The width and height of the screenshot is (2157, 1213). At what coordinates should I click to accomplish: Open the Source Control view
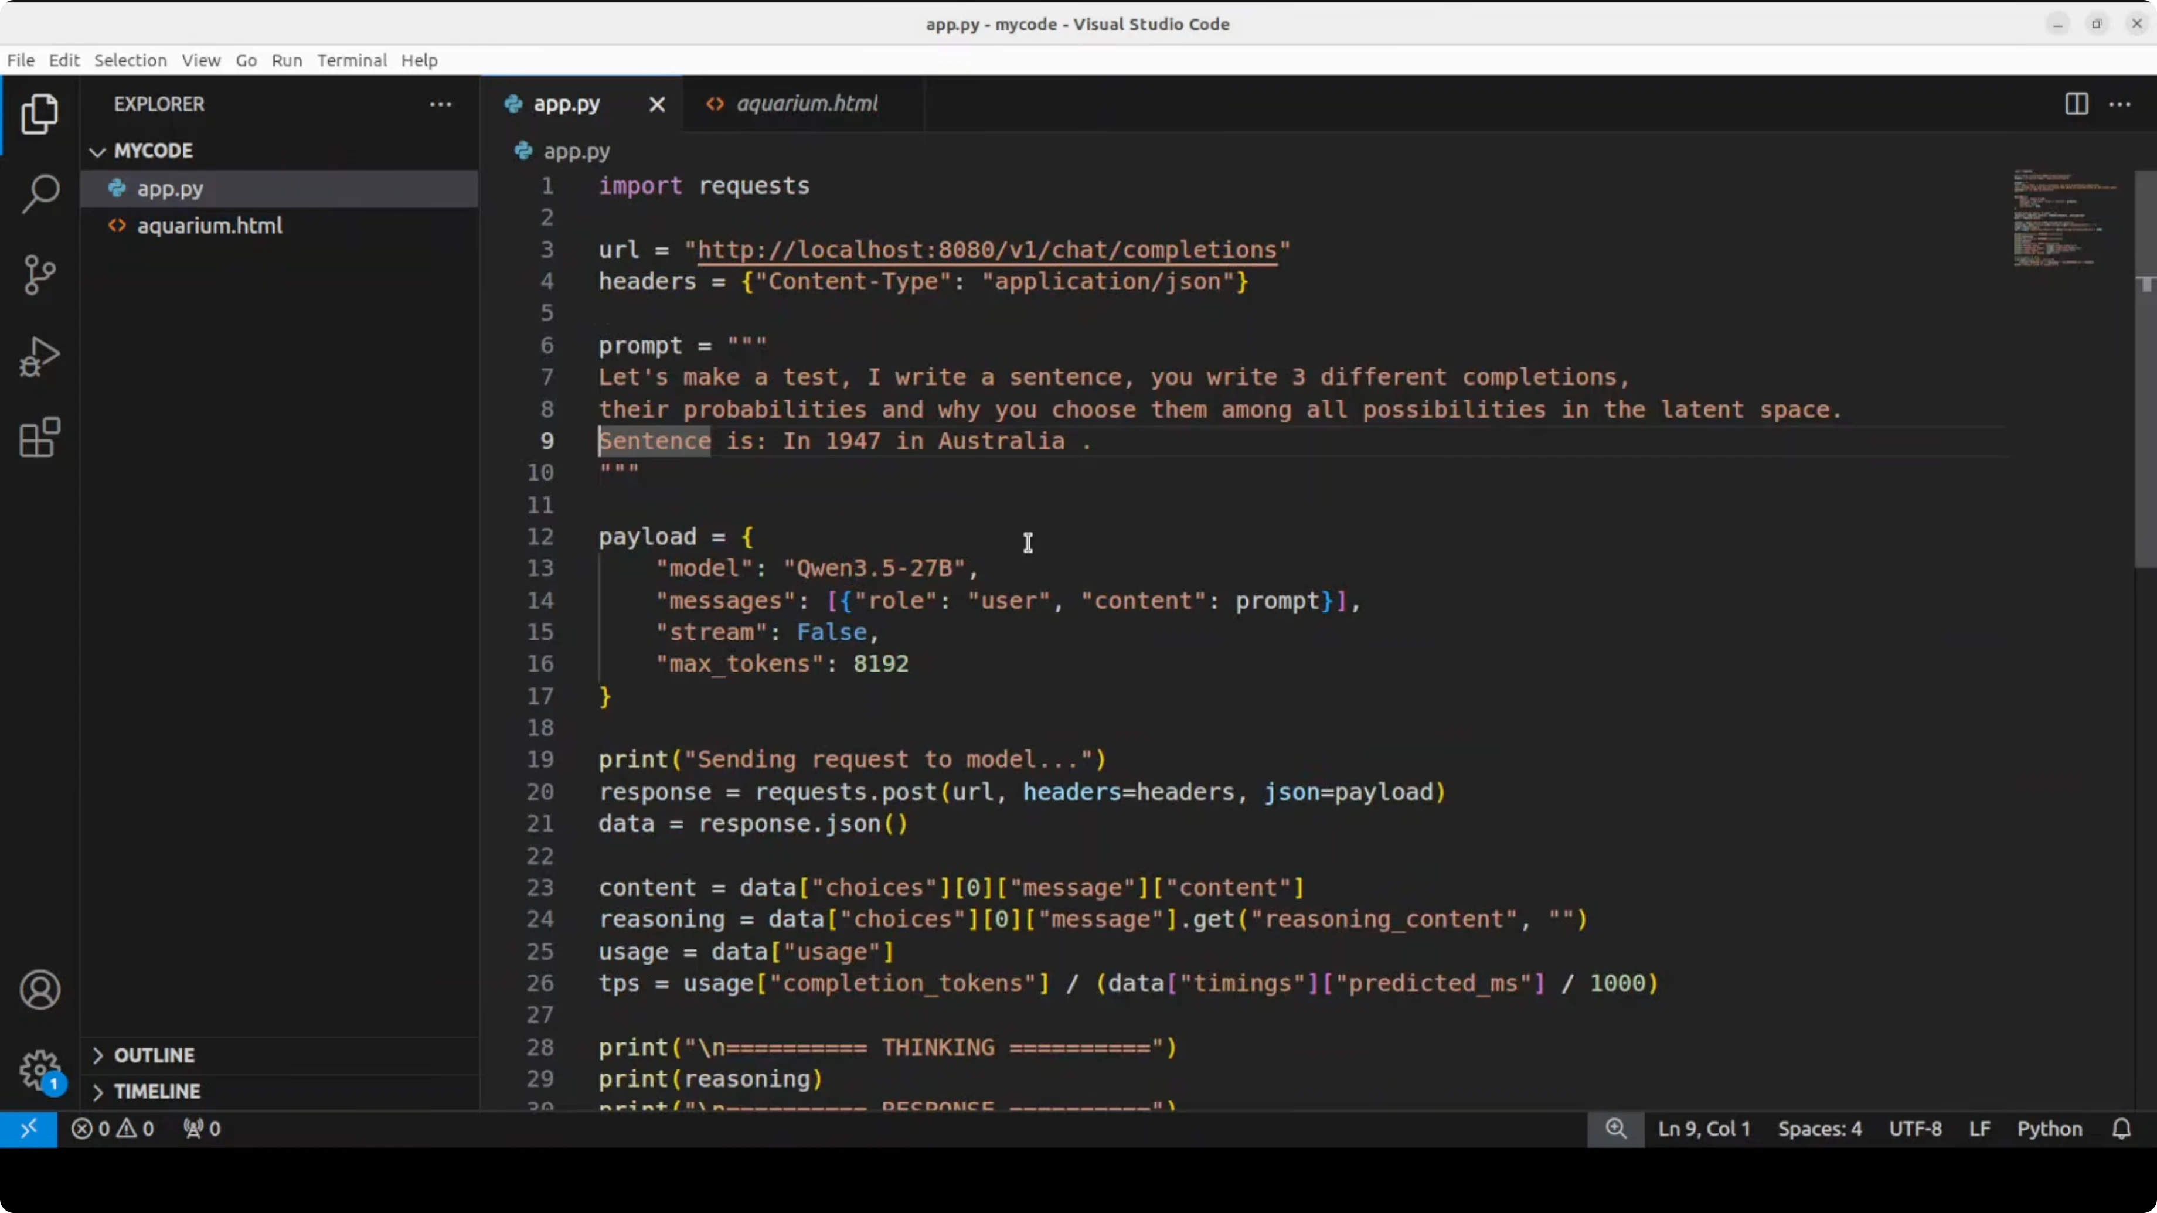click(39, 275)
